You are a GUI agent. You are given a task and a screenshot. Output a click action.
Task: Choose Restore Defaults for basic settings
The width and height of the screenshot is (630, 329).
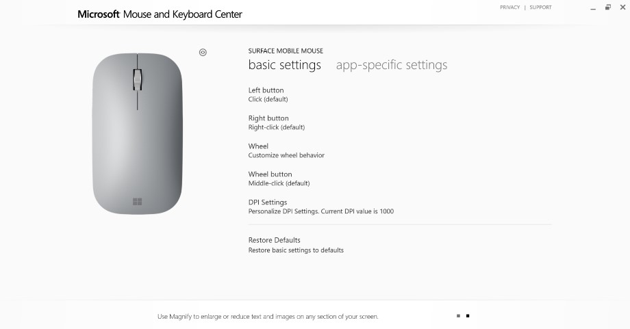[x=296, y=245]
